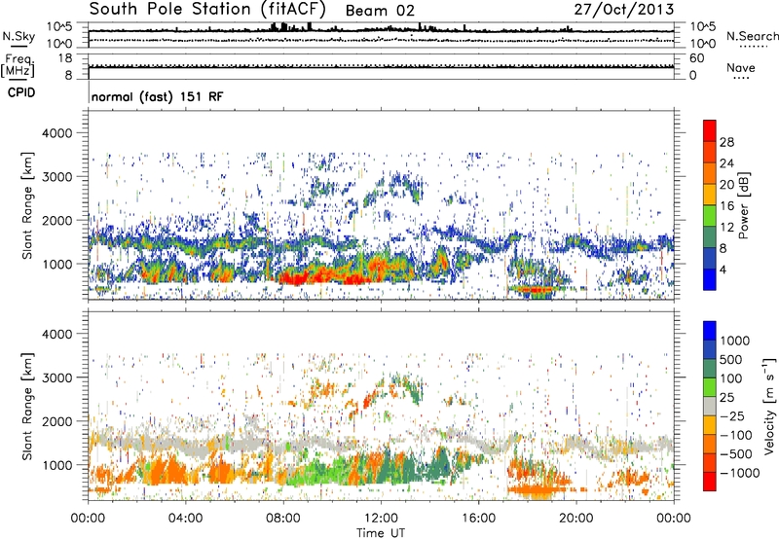
Task: Click the '-25' label on the Velocity color bar
Action: tap(732, 416)
